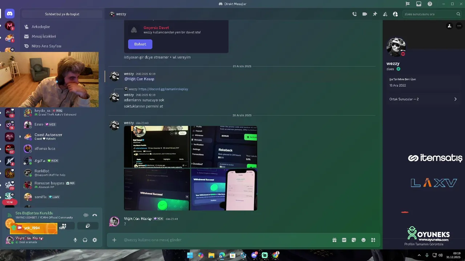Show hidden system tray icons chevron

pos(419,255)
